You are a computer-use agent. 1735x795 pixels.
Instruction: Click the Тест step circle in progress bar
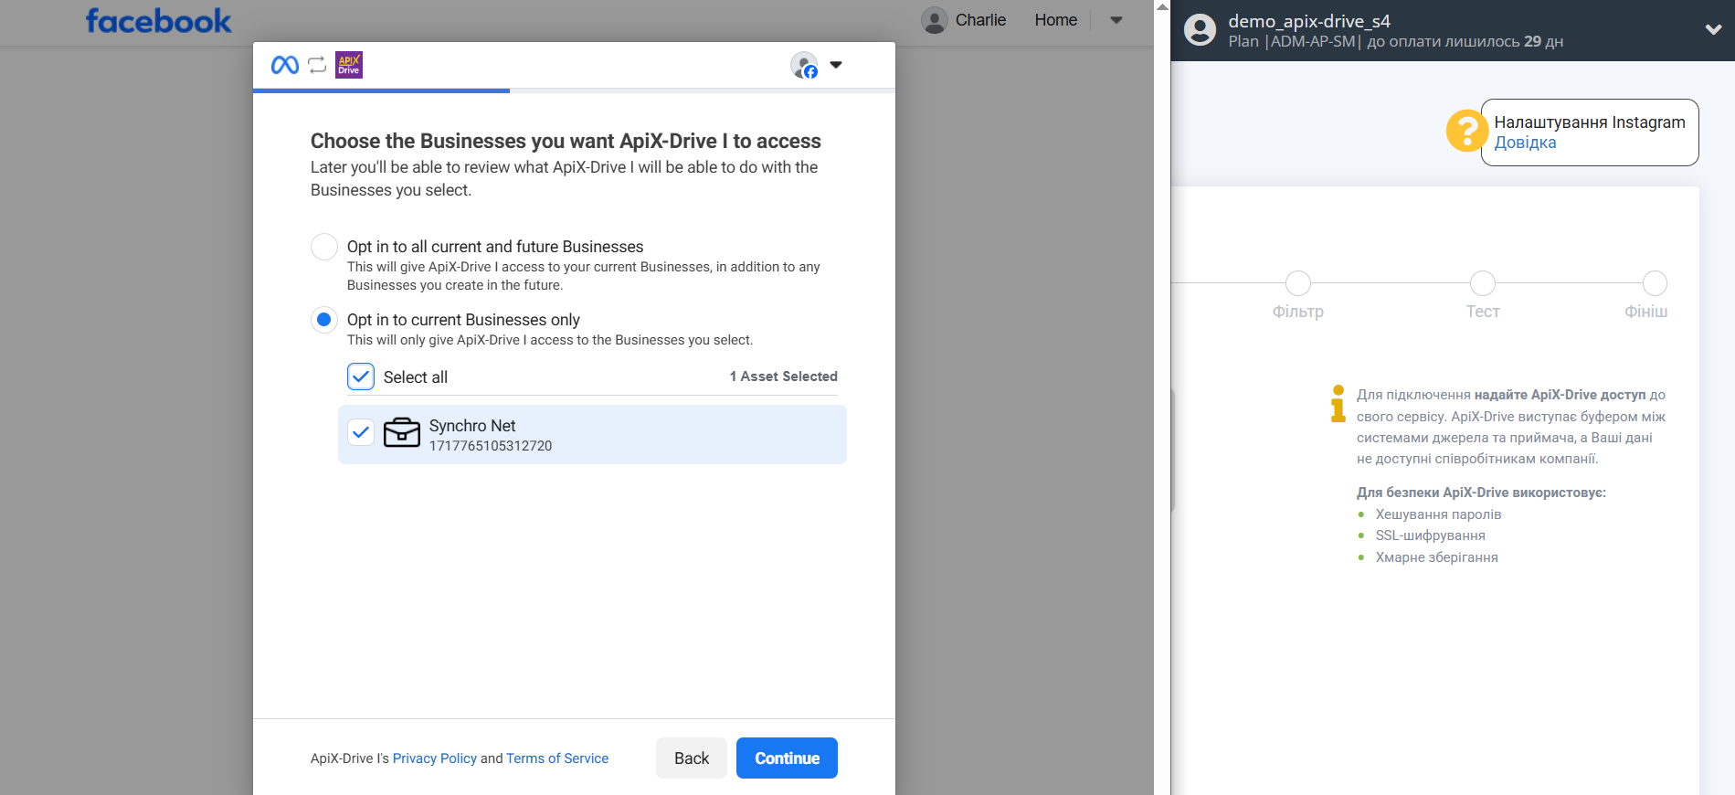coord(1482,283)
